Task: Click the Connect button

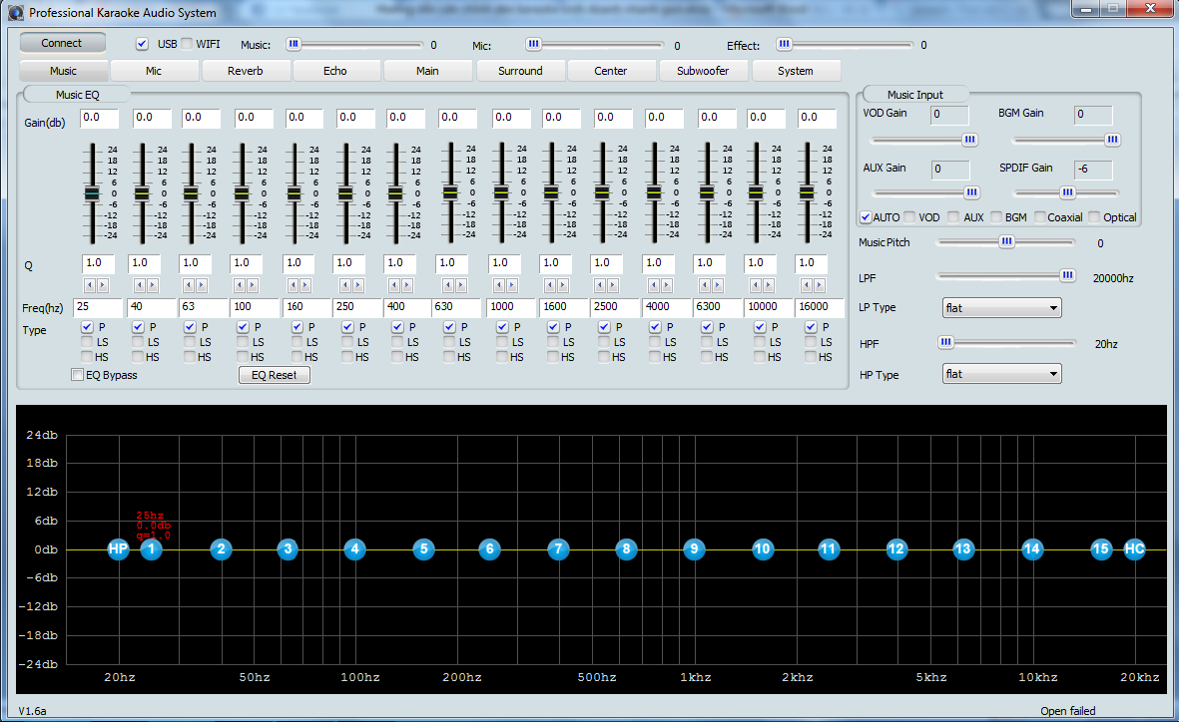Action: pos(62,43)
